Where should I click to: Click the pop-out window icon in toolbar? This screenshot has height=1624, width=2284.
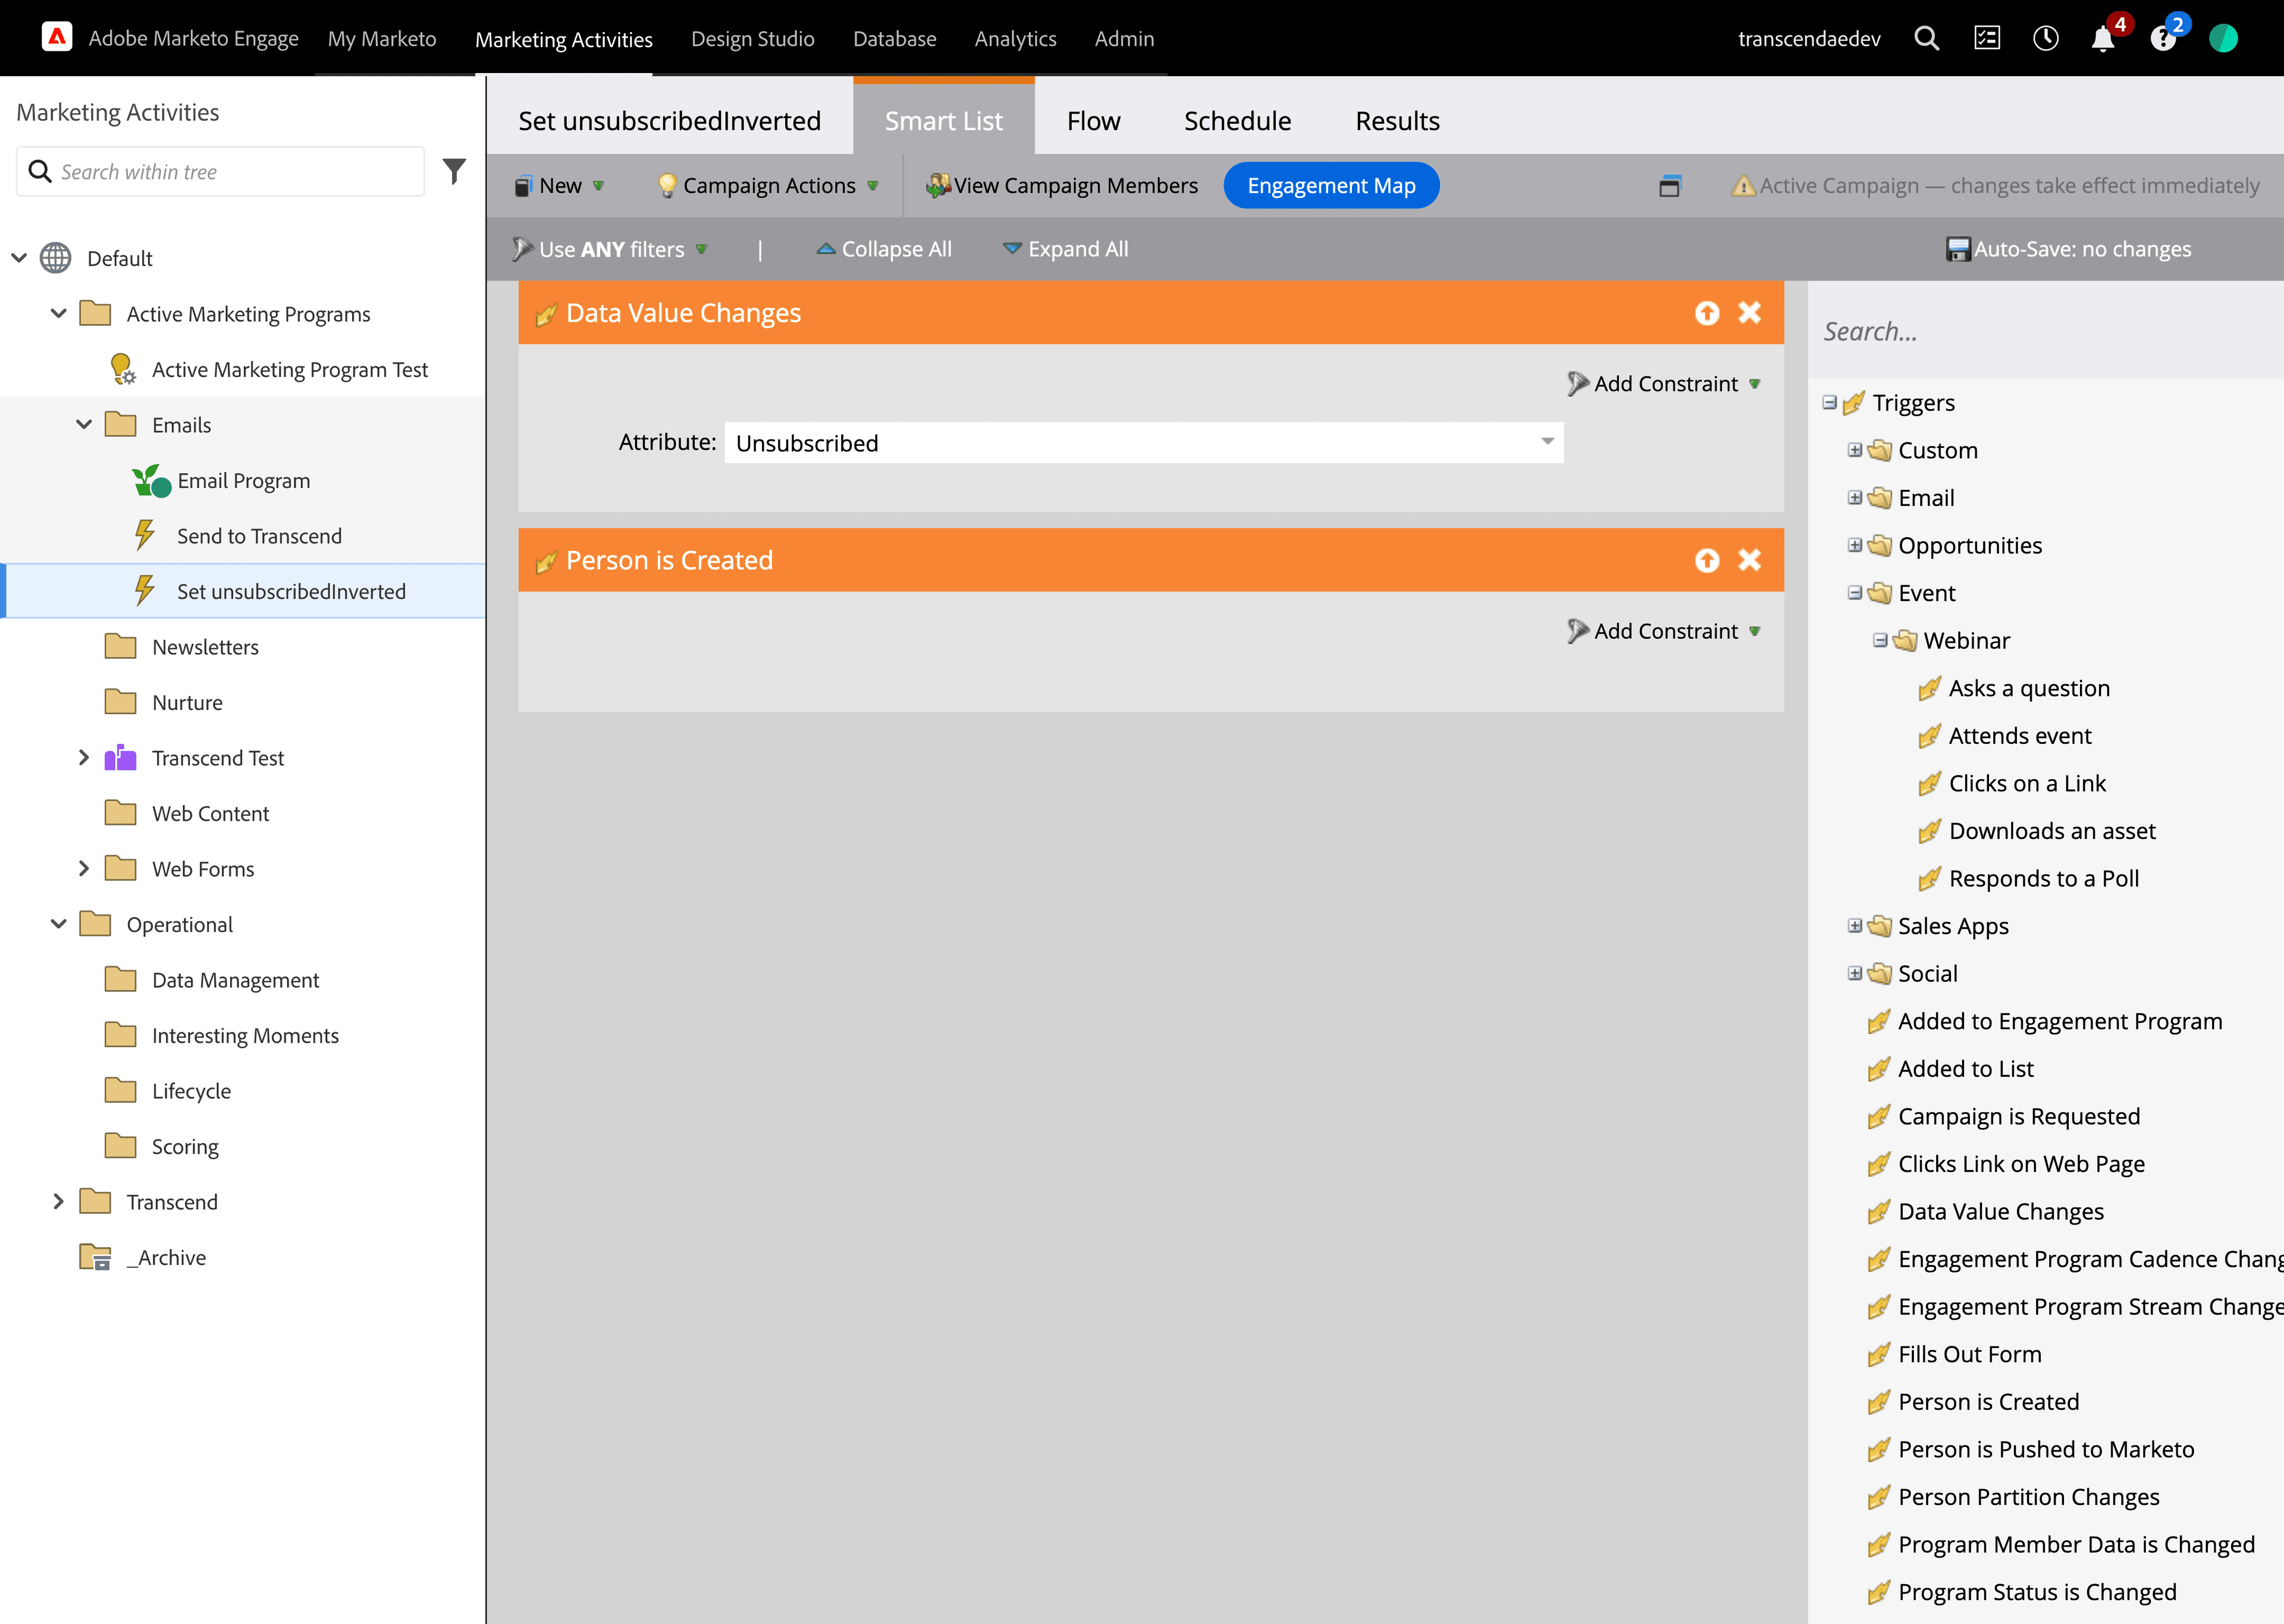pos(1669,186)
